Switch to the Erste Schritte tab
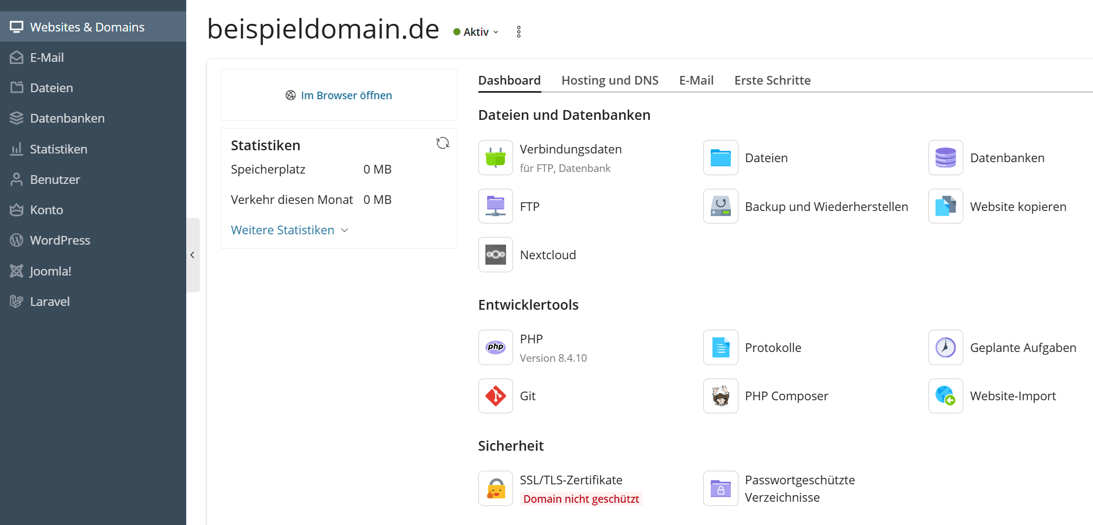 772,80
